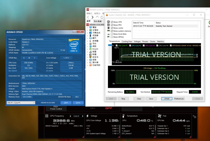Refresh the AIDA64 Extreme view

102,17
